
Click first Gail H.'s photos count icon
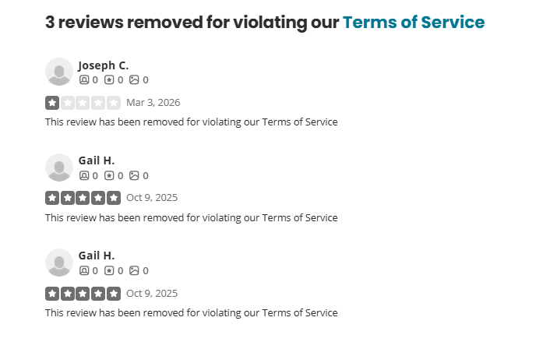point(134,175)
